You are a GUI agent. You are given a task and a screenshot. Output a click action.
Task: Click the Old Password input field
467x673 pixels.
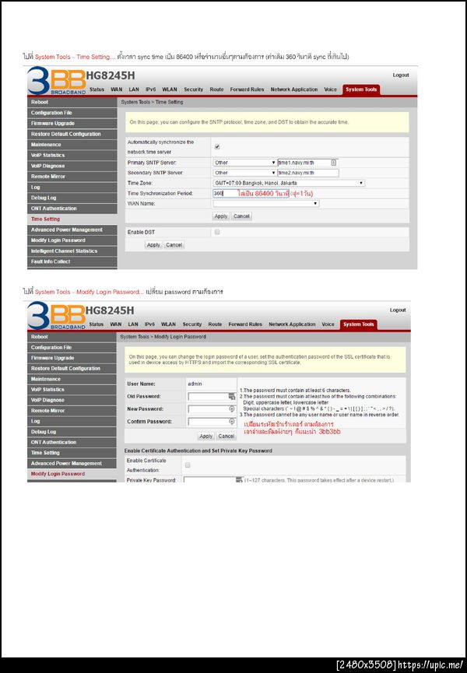pos(211,397)
